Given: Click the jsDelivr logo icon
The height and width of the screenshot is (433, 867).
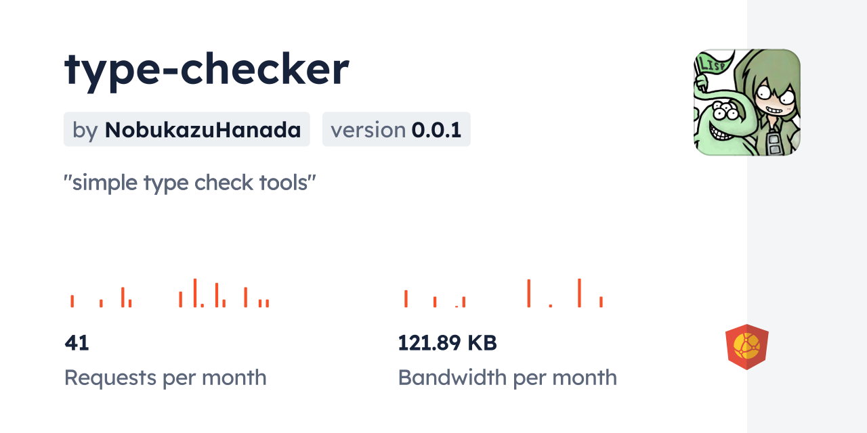Looking at the screenshot, I should [x=746, y=347].
